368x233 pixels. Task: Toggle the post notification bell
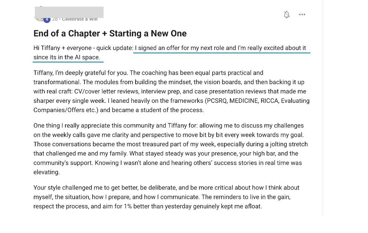click(287, 15)
